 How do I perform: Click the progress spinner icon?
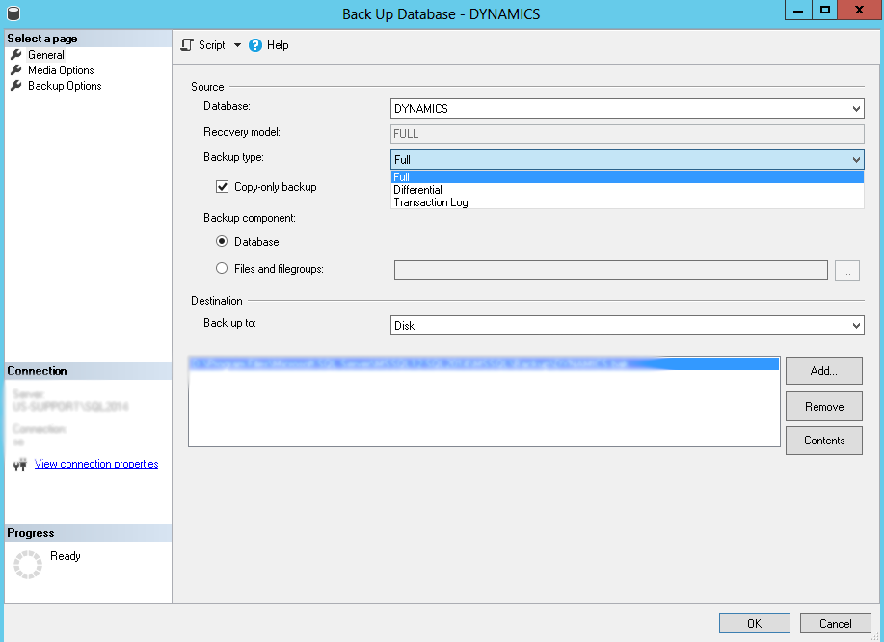pos(28,565)
